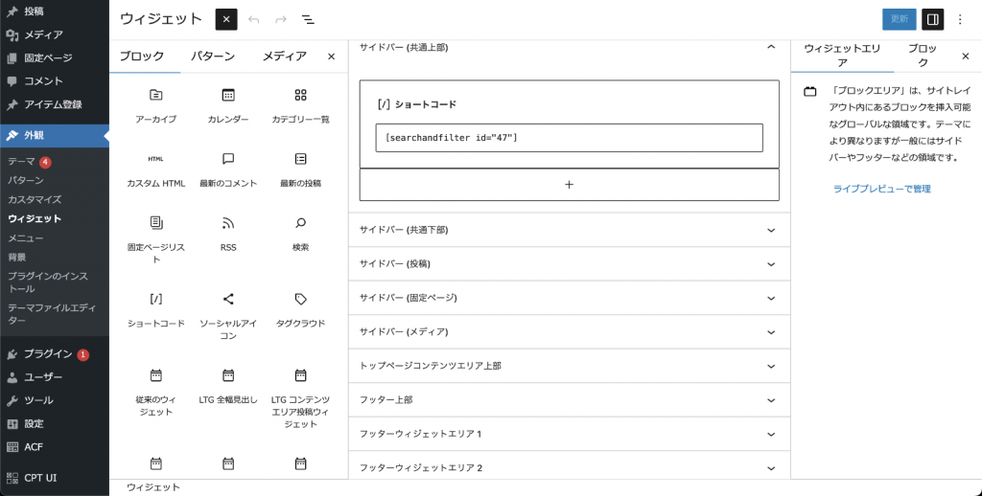Add the Custom HTML block
Screen dimensions: 982x496
tap(155, 168)
